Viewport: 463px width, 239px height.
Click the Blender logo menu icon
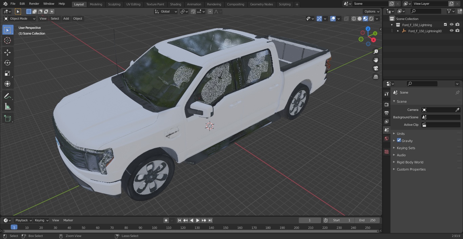click(5, 4)
